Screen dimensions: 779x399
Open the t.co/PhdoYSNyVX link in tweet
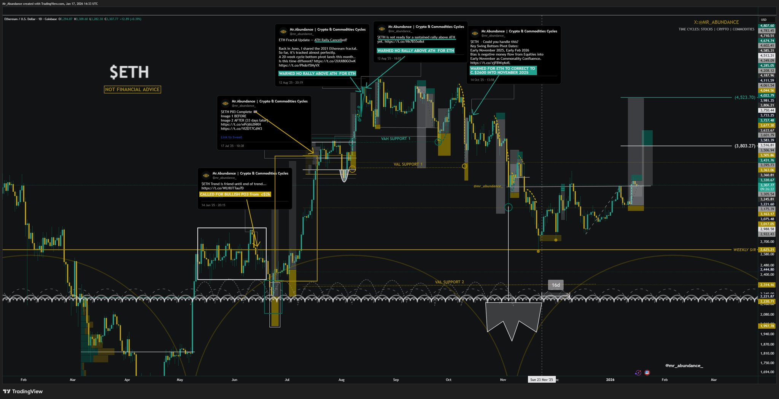tap(299, 65)
